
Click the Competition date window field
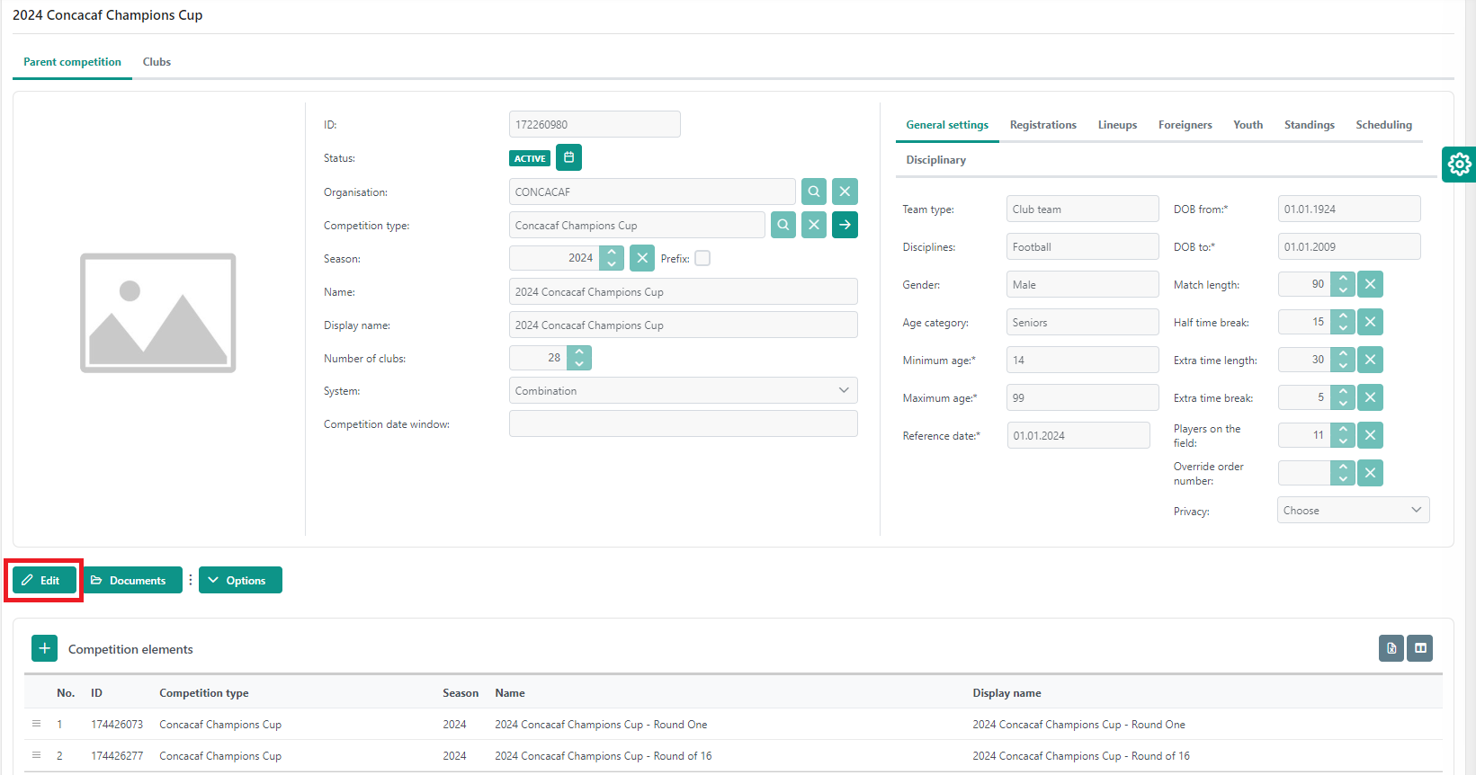[683, 423]
